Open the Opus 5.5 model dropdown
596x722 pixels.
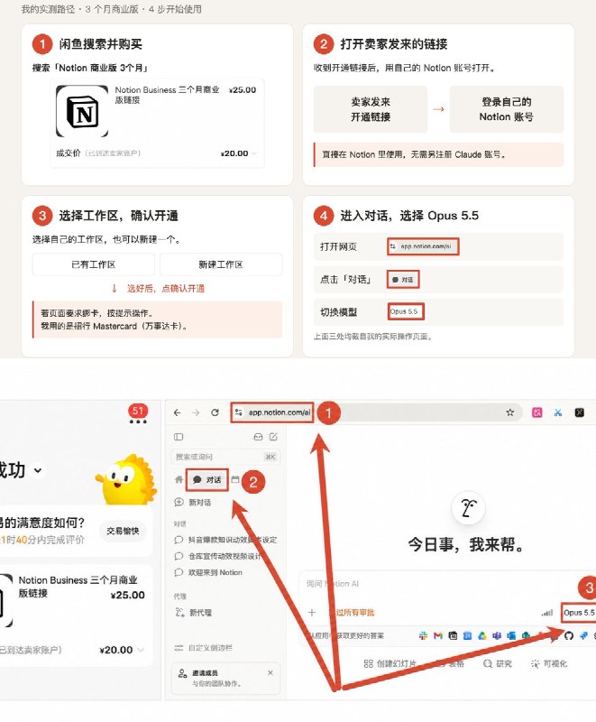(x=579, y=613)
